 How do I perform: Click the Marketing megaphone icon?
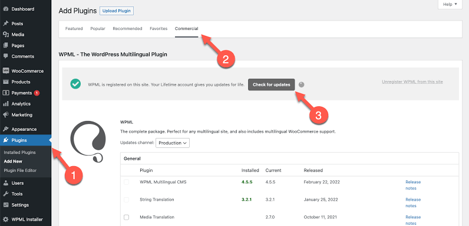[x=5, y=115]
